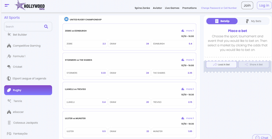Screen dimensions: 272x139
Task: Switch to the Betslip tab
Action: [x=222, y=21]
